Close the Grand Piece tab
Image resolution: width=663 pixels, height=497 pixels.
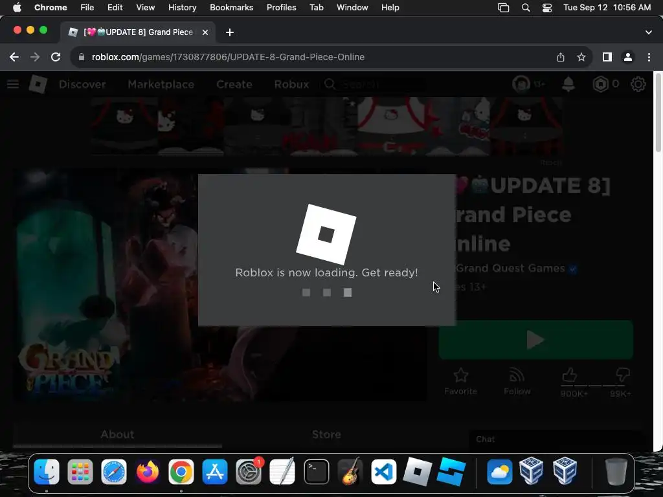point(205,32)
